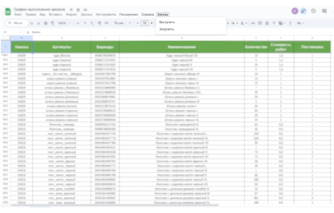334x213 pixels.
Task: Undo the last action
Action: tap(32, 23)
